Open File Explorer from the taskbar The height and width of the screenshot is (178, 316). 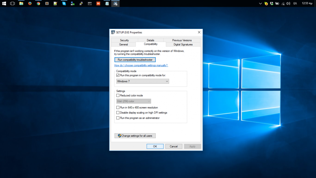coord(21,4)
